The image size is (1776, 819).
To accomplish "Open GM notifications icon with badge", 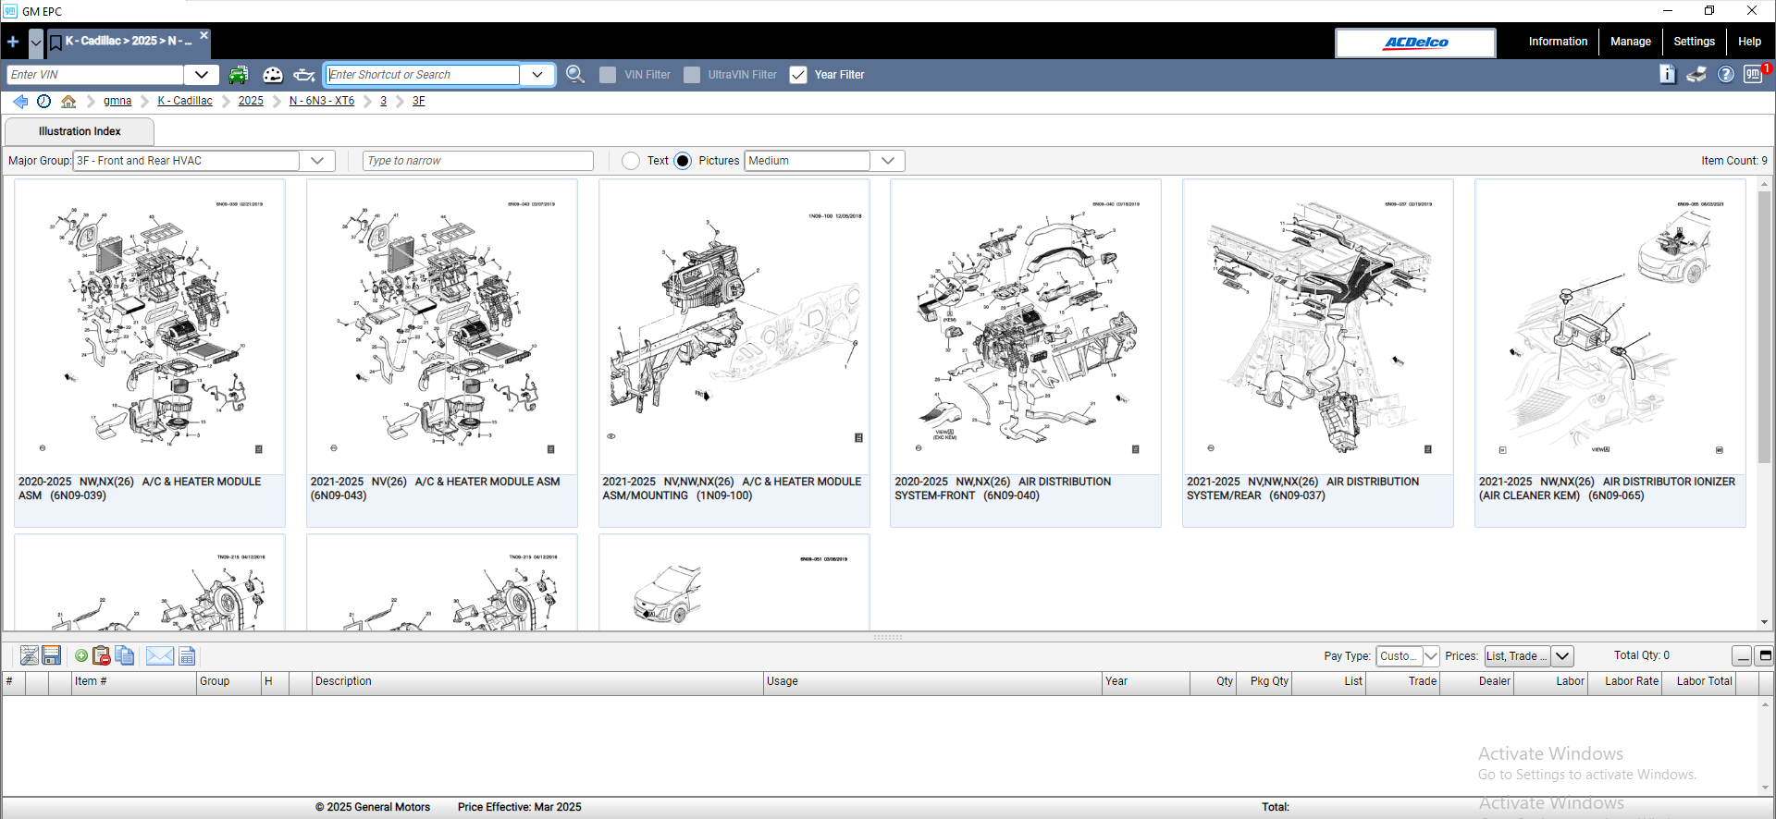I will [x=1755, y=74].
